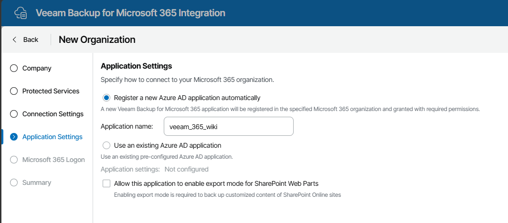
Task: Click the Veeam cloud backup logo icon
Action: (21, 13)
